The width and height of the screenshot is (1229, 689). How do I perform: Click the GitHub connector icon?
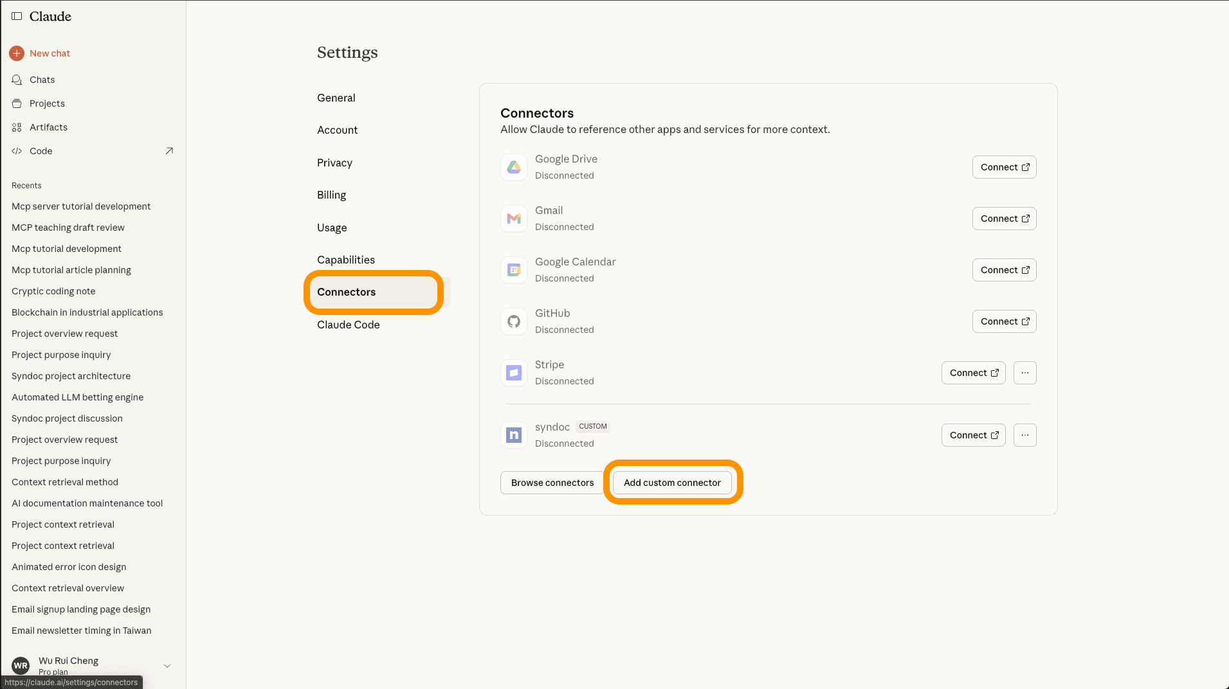(x=513, y=321)
